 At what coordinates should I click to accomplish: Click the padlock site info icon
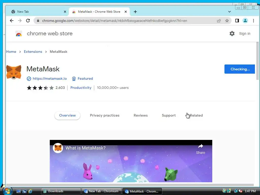click(x=38, y=21)
